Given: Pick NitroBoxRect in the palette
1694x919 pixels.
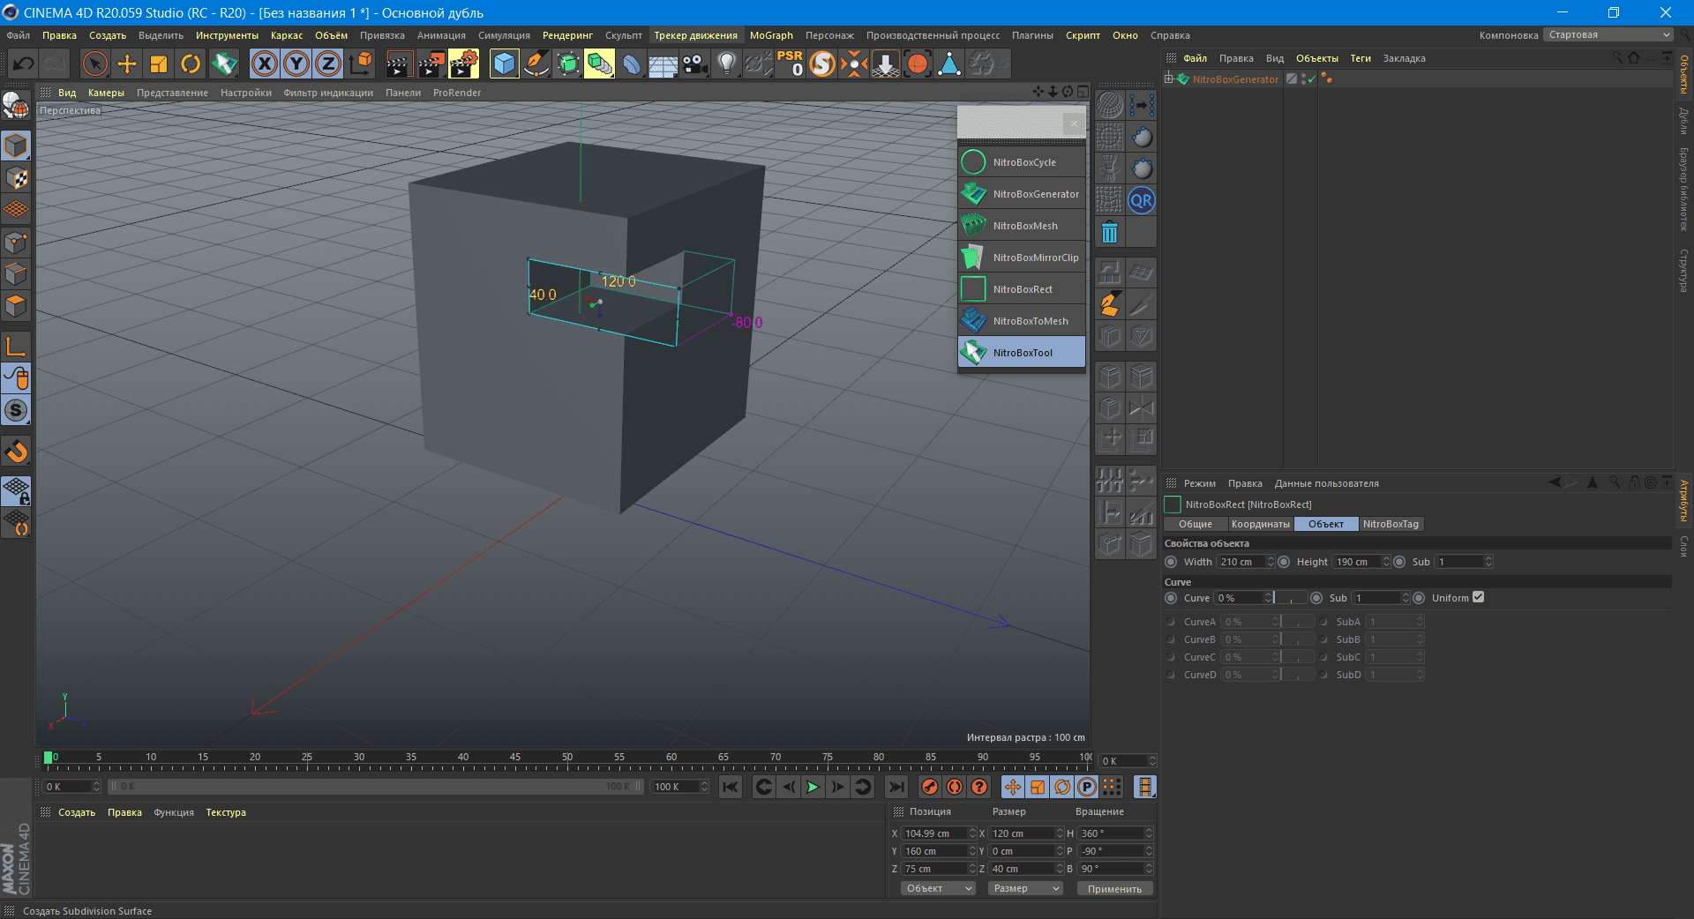Looking at the screenshot, I should tap(1022, 289).
